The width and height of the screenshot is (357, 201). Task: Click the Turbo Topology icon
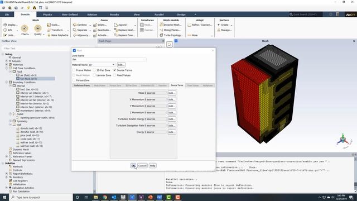161,35
